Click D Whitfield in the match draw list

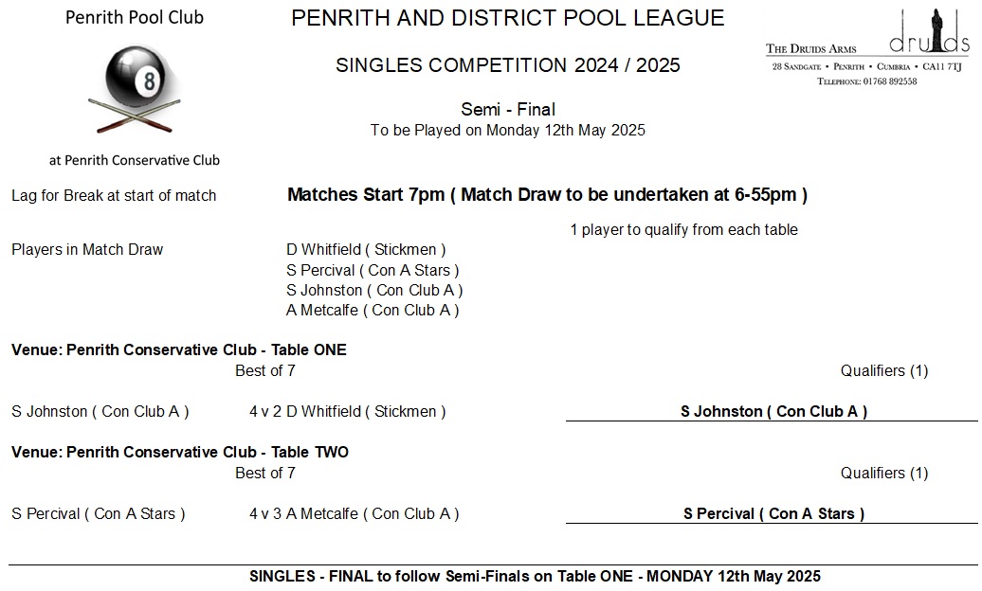click(x=366, y=250)
